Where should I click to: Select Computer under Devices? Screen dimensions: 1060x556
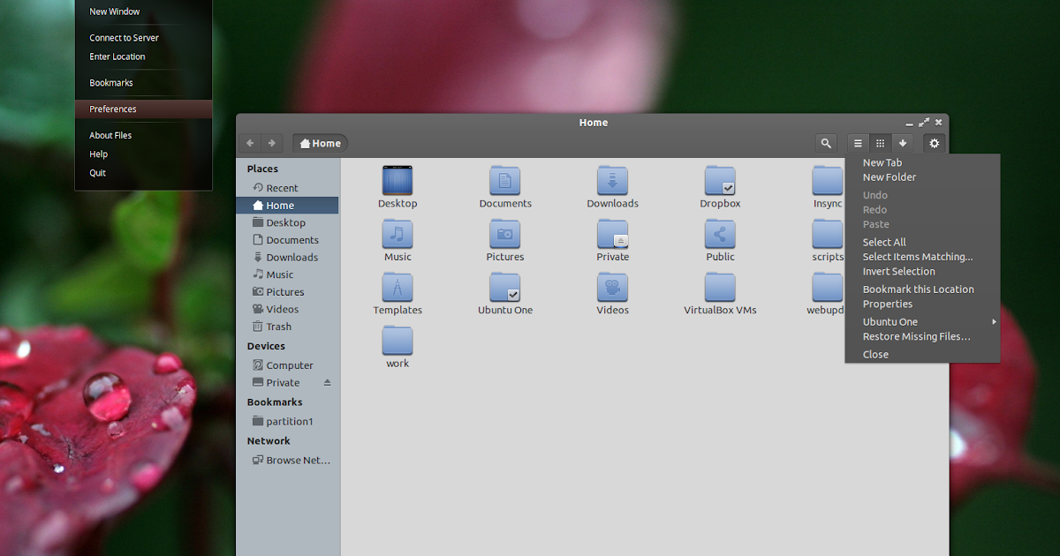click(x=288, y=365)
